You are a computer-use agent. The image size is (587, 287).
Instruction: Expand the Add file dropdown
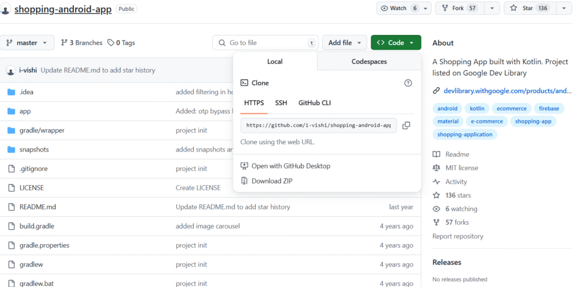point(345,43)
